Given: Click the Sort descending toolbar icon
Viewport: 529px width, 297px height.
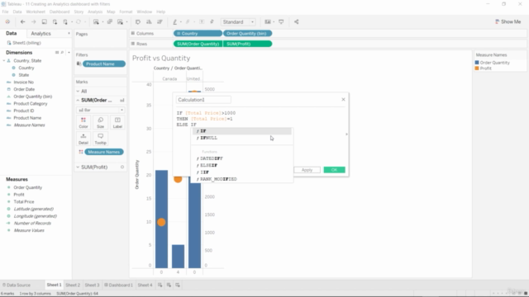Looking at the screenshot, I should (160, 22).
